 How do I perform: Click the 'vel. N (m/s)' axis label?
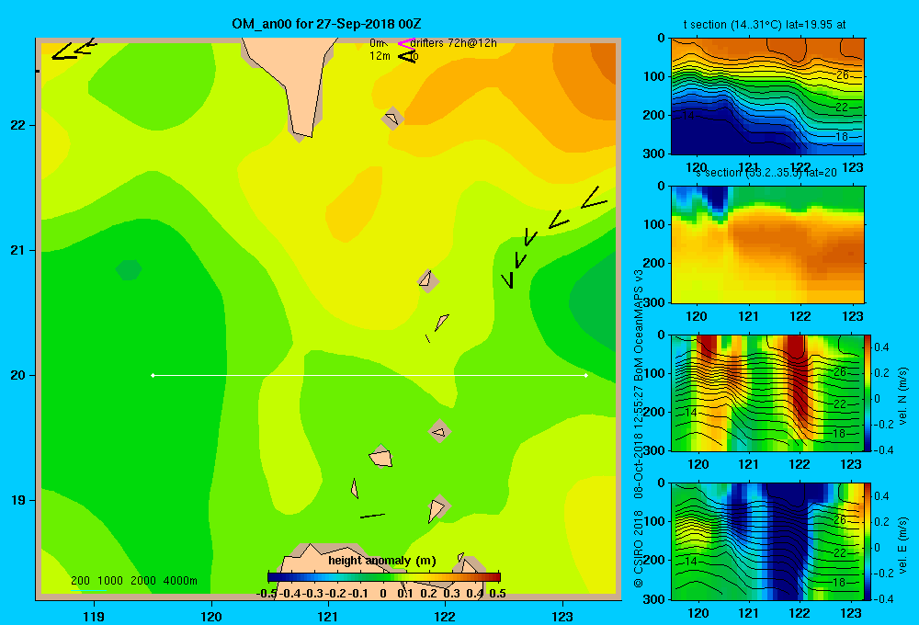(x=903, y=396)
